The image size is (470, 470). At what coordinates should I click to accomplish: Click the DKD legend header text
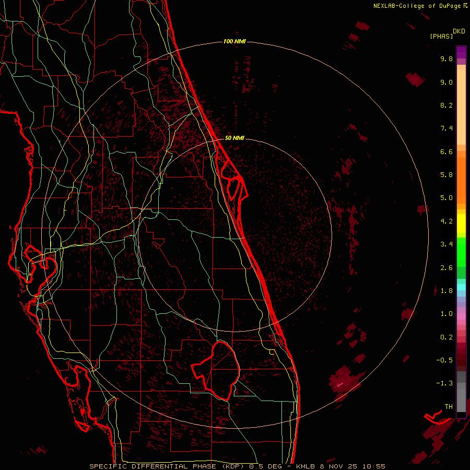(x=459, y=31)
